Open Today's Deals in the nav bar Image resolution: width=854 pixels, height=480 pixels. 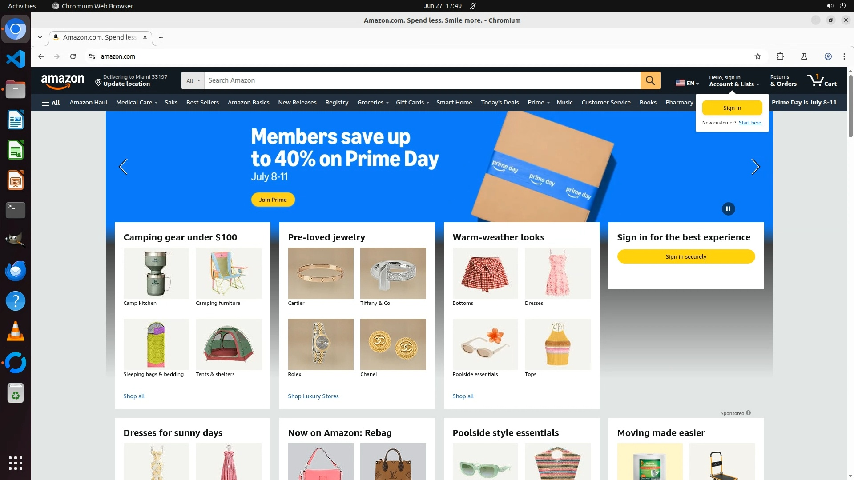click(500, 103)
